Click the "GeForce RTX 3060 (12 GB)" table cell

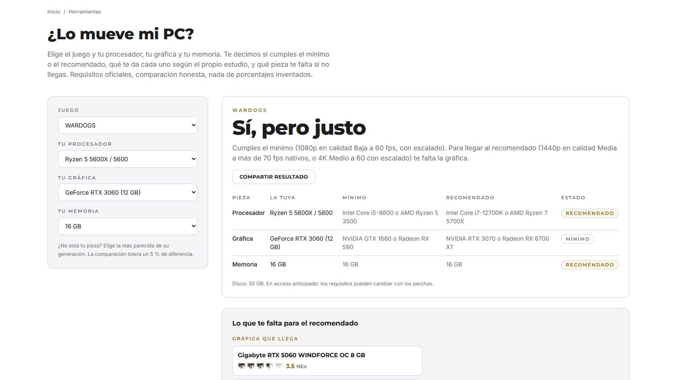click(x=302, y=243)
